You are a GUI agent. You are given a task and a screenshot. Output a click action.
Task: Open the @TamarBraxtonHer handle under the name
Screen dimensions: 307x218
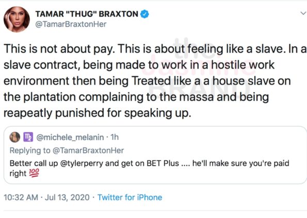[71, 24]
